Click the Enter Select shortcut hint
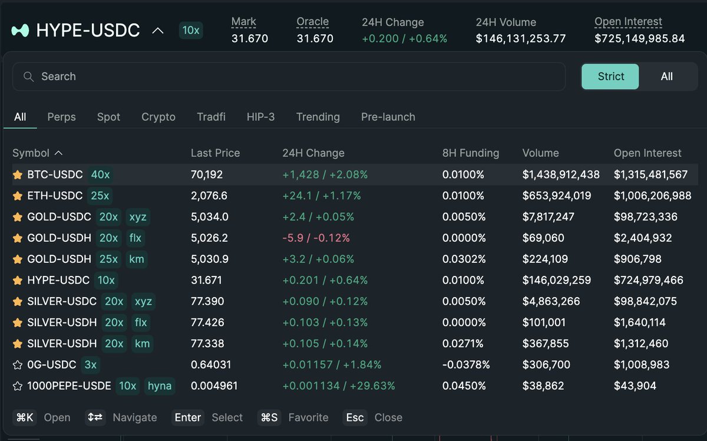This screenshot has height=441, width=707. tap(207, 417)
